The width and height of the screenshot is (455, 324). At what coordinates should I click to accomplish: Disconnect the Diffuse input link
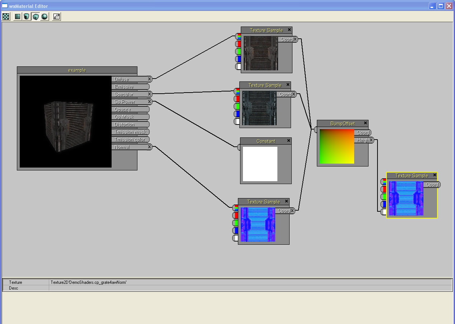[149, 79]
